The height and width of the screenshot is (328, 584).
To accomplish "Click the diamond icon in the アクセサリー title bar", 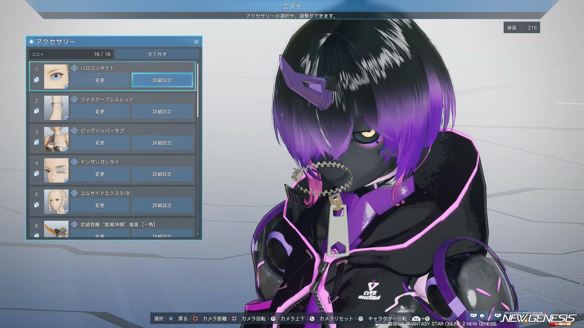I will tap(32, 42).
